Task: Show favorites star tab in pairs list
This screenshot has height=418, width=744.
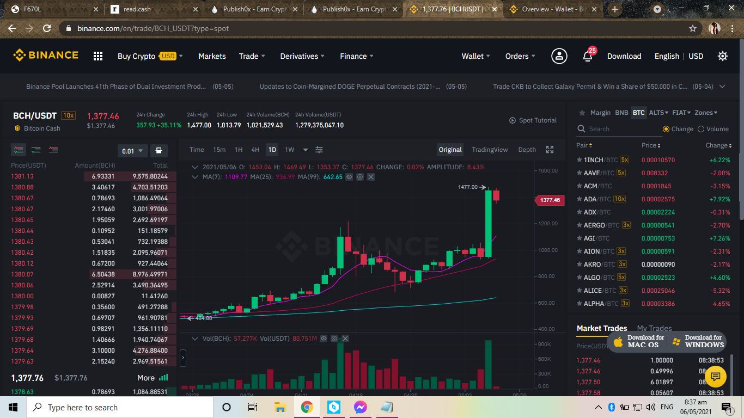Action: click(582, 113)
